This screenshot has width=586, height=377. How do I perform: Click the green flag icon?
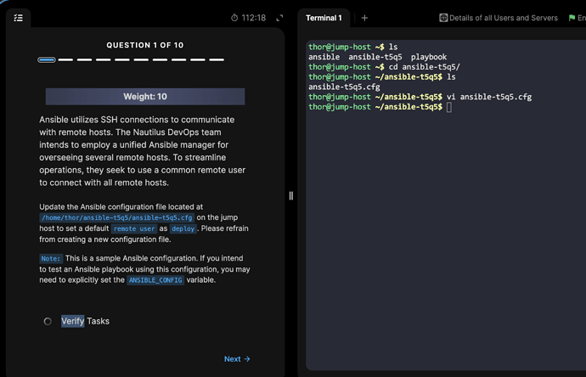coord(572,18)
